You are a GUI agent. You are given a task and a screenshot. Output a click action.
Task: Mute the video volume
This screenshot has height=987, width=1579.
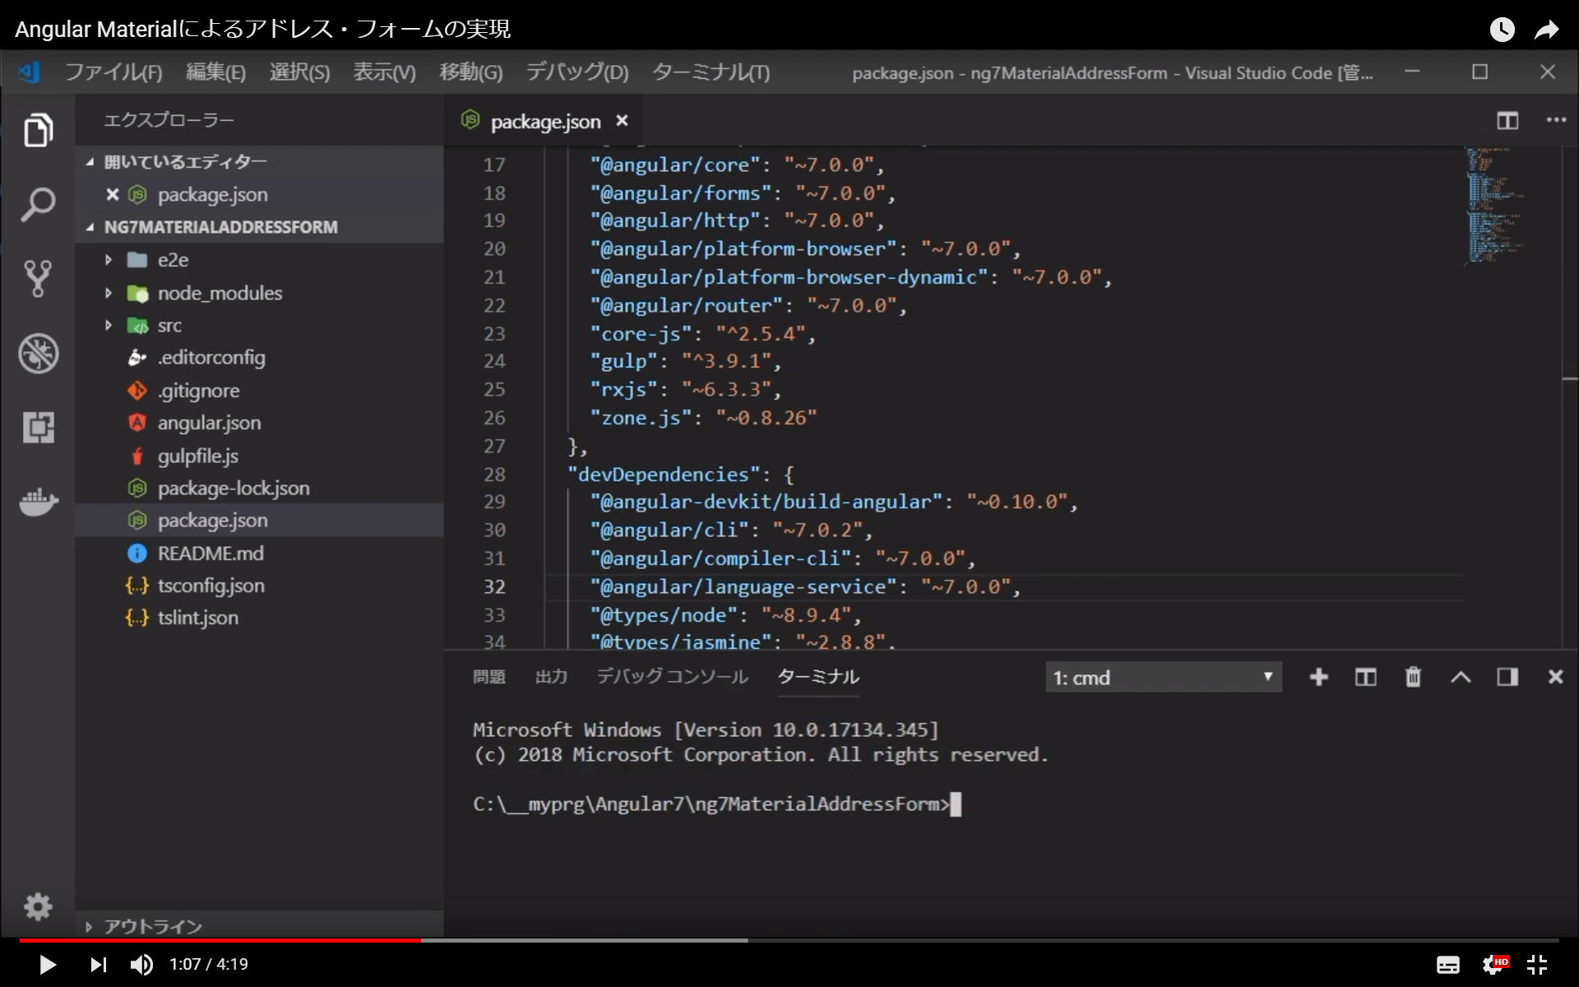coord(141,964)
